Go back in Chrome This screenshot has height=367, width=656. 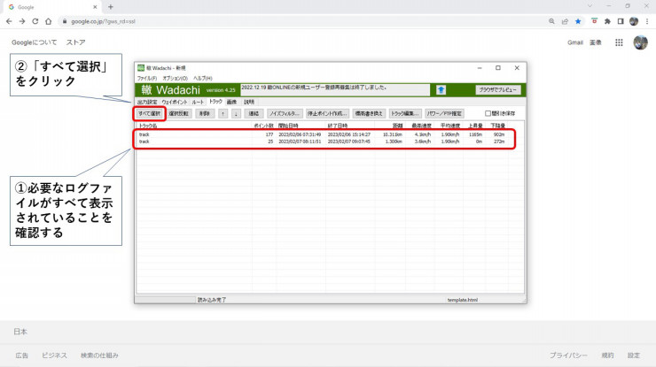pyautogui.click(x=9, y=21)
